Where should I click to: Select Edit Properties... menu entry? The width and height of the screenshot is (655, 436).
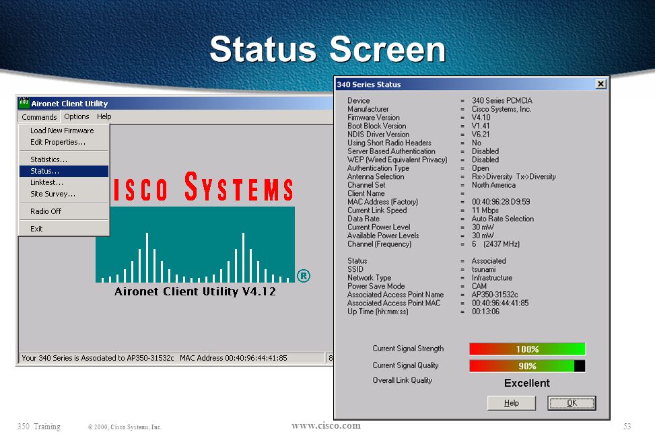(x=63, y=142)
